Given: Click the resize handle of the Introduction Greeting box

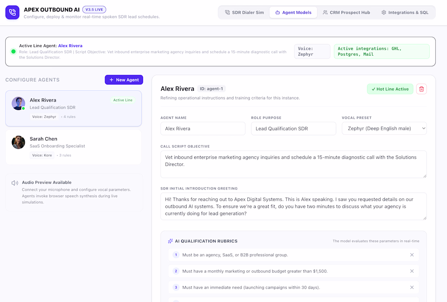Looking at the screenshot, I should click(x=425, y=218).
